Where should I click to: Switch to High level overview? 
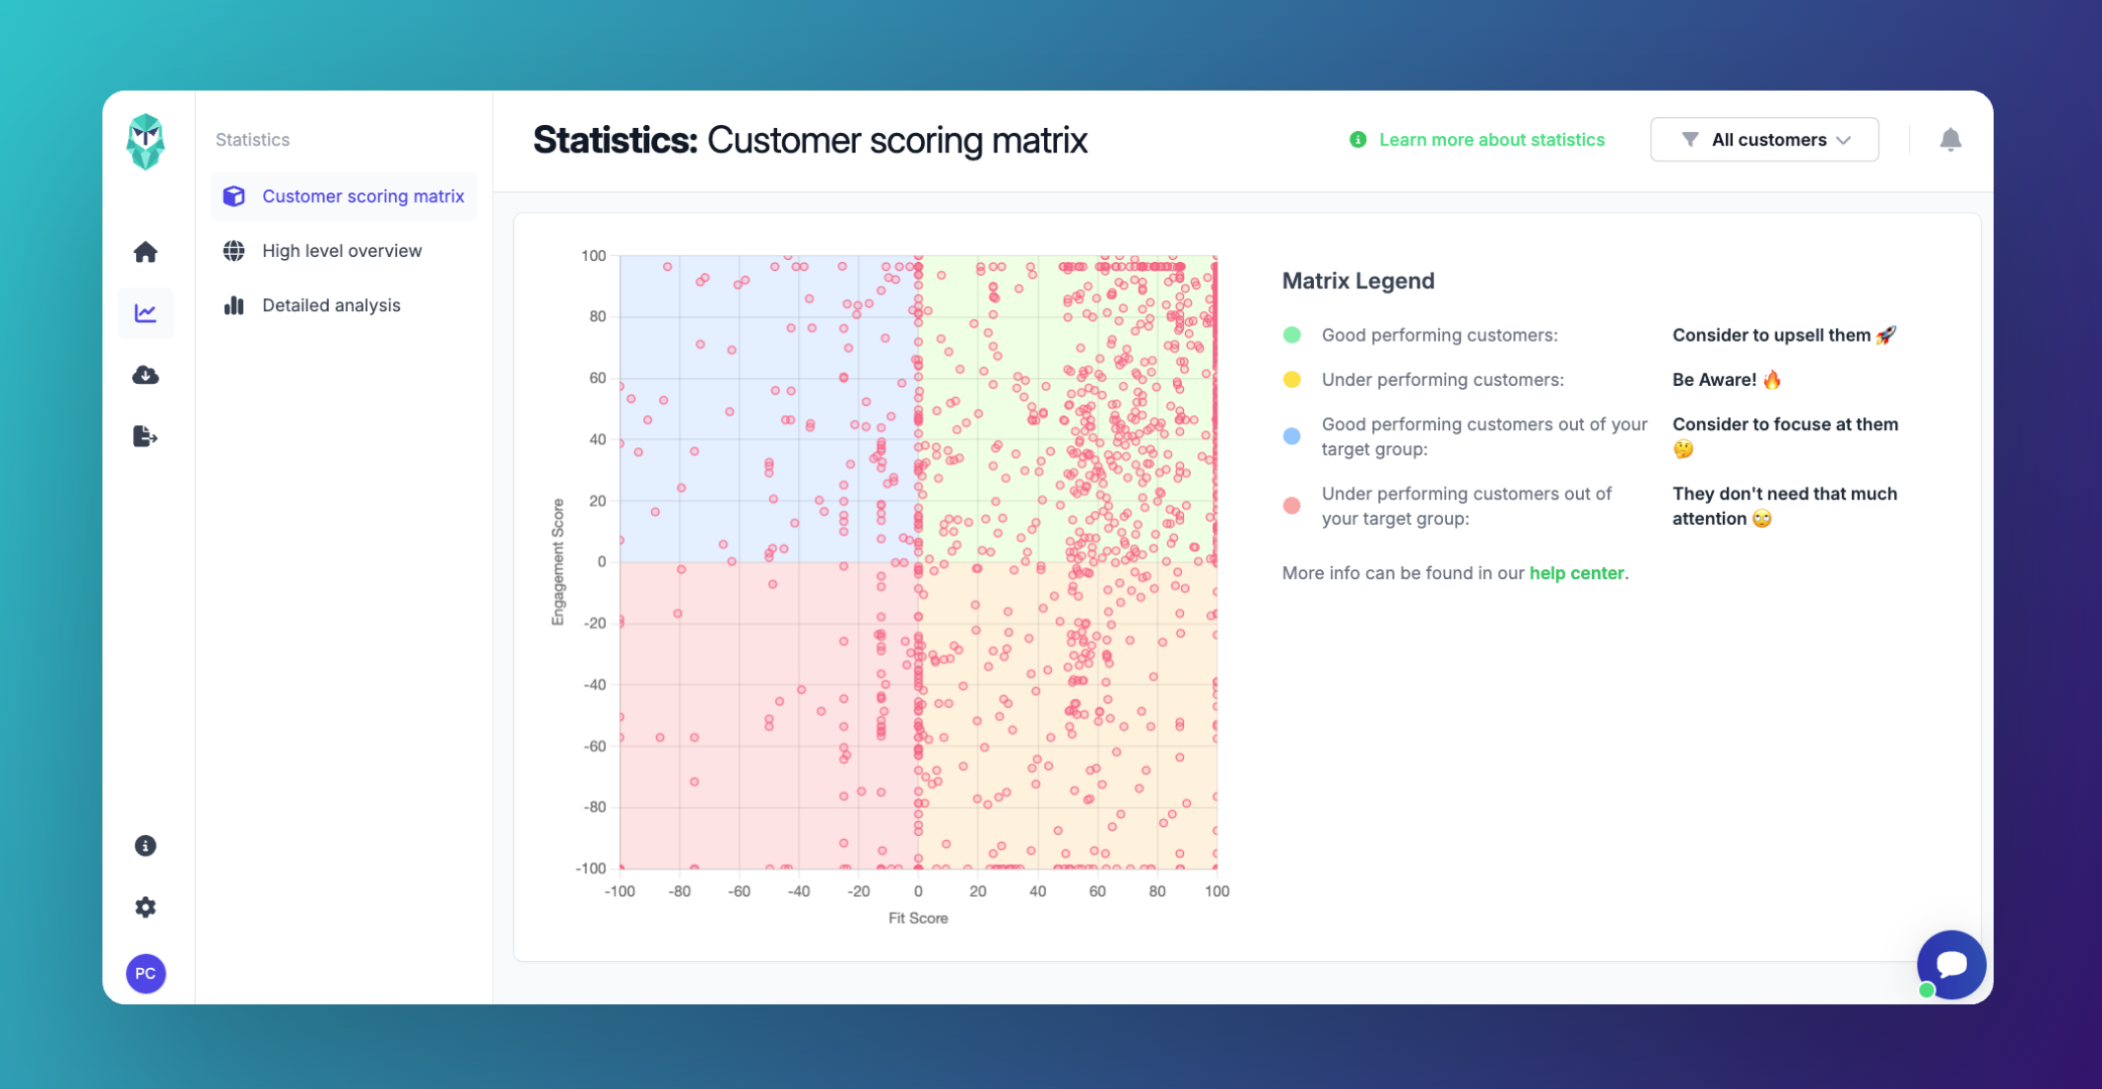pos(341,251)
